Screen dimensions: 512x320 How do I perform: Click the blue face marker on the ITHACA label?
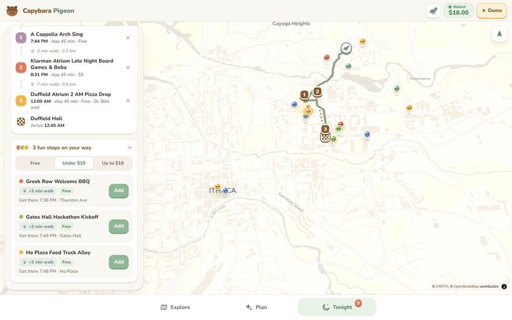(226, 190)
